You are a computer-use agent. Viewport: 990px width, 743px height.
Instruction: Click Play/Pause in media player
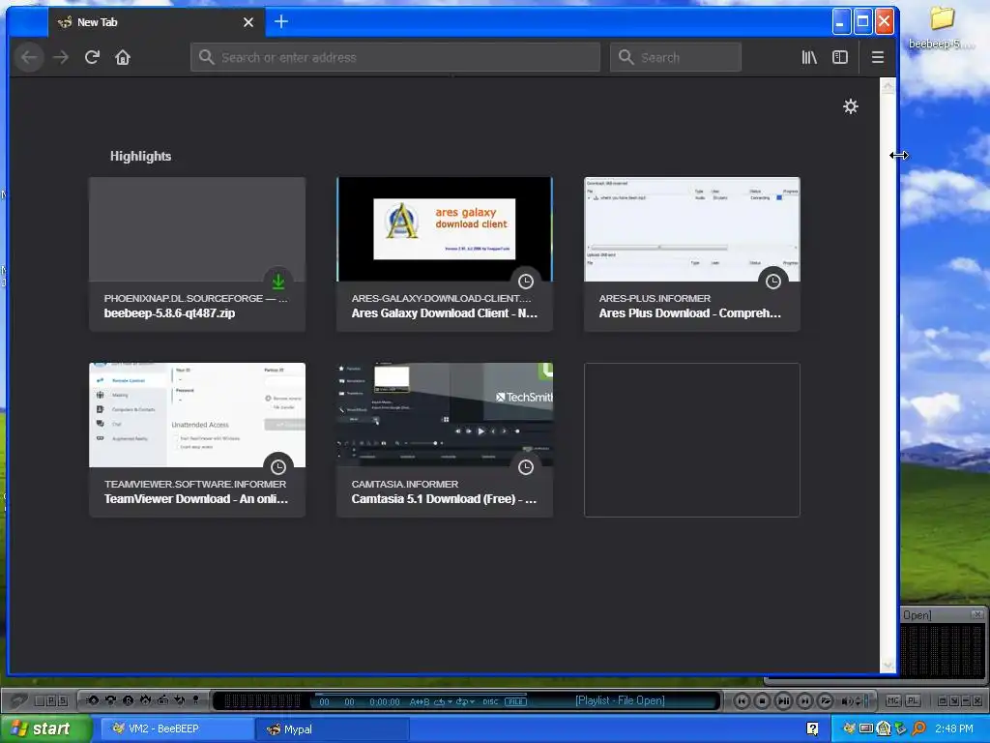pyautogui.click(x=783, y=700)
